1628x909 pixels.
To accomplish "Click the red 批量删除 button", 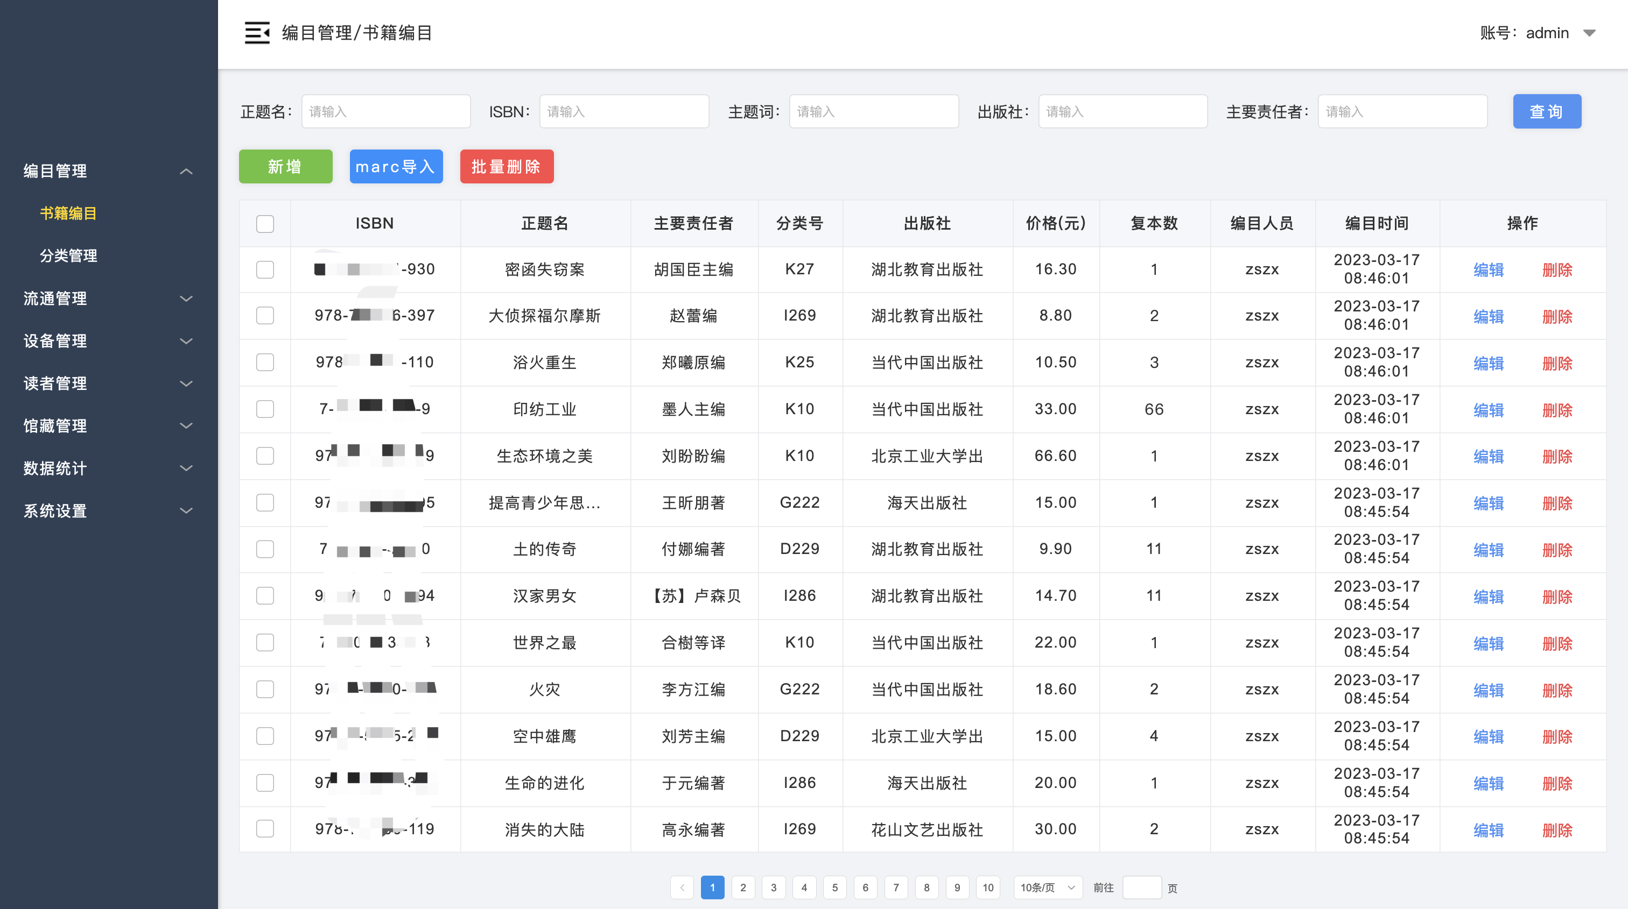I will click(x=506, y=167).
